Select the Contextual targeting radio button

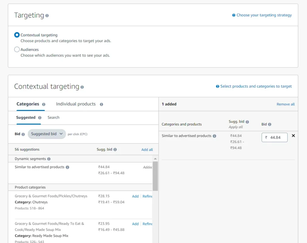(x=17, y=35)
